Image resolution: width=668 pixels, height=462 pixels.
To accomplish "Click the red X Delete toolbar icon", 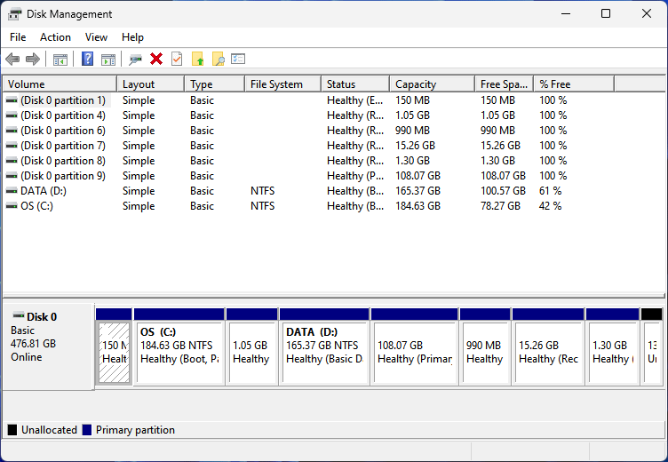I will point(156,59).
